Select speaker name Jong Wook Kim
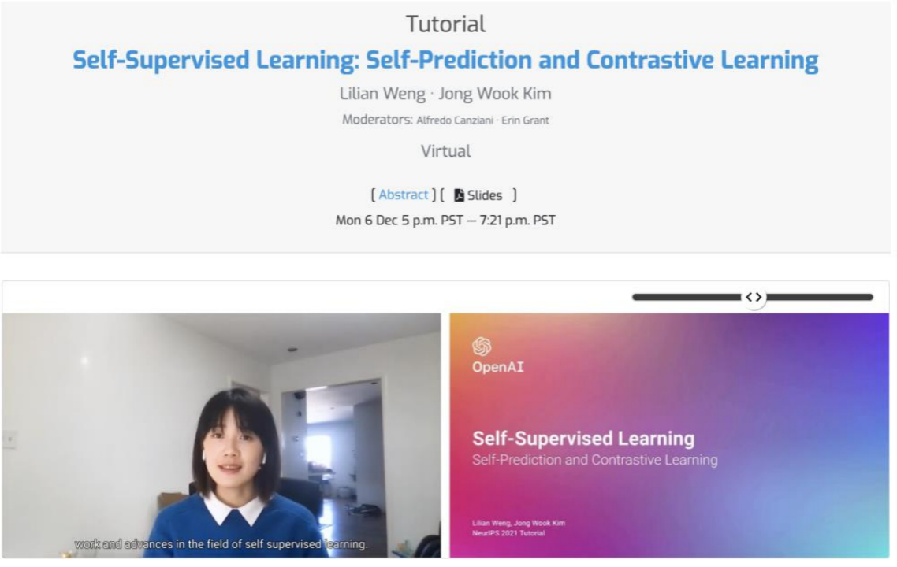Viewport: 897px width, 567px height. coord(494,94)
